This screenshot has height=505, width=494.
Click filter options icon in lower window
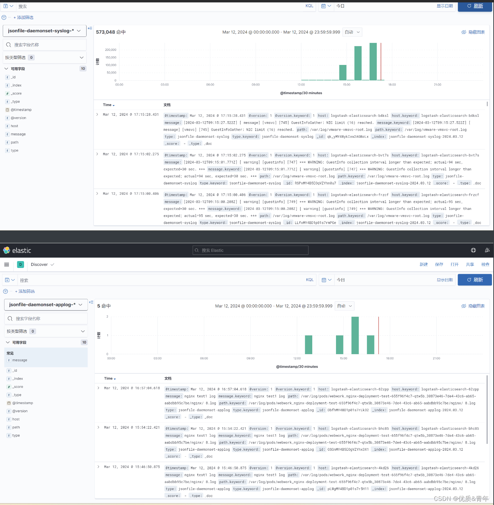click(x=5, y=291)
